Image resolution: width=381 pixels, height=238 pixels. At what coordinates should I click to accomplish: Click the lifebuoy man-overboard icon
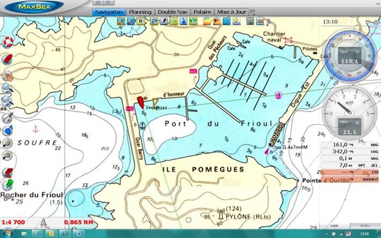click(7, 42)
